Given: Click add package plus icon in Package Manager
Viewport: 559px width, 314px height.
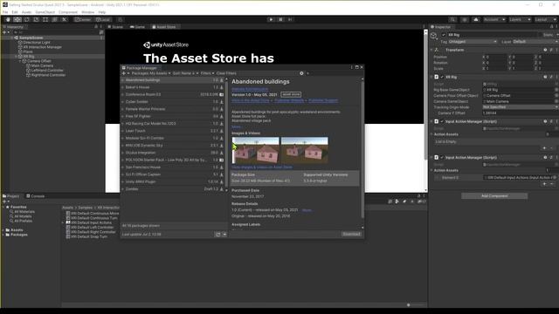Looking at the screenshot, I should click(x=125, y=73).
